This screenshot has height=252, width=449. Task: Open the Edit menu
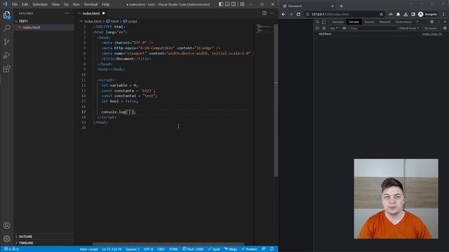coord(25,4)
